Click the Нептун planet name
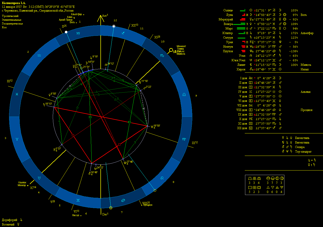323x227 pixels. pos(228,47)
